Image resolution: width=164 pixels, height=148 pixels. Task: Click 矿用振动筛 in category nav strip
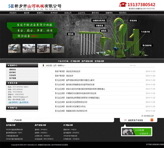tap(75, 61)
